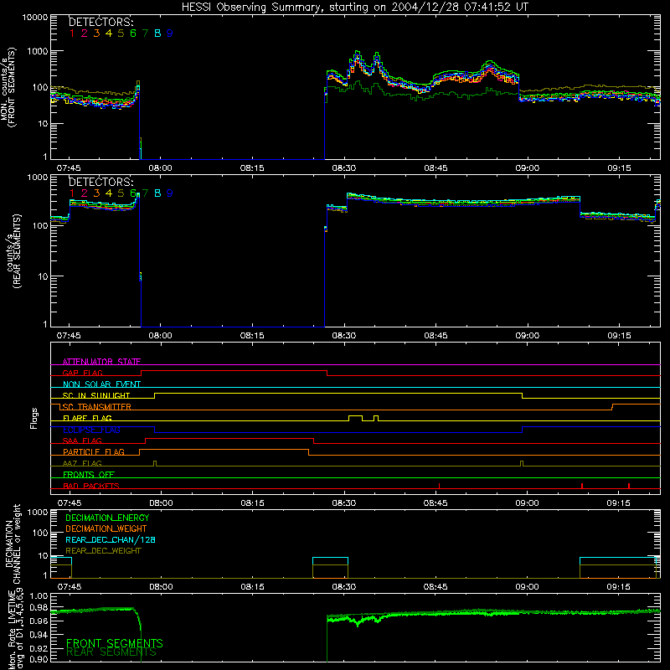This screenshot has height=670, width=670.
Task: Click '09:00' time label under rear segments plot
Action: click(x=528, y=336)
